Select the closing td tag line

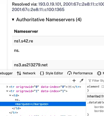16,108
